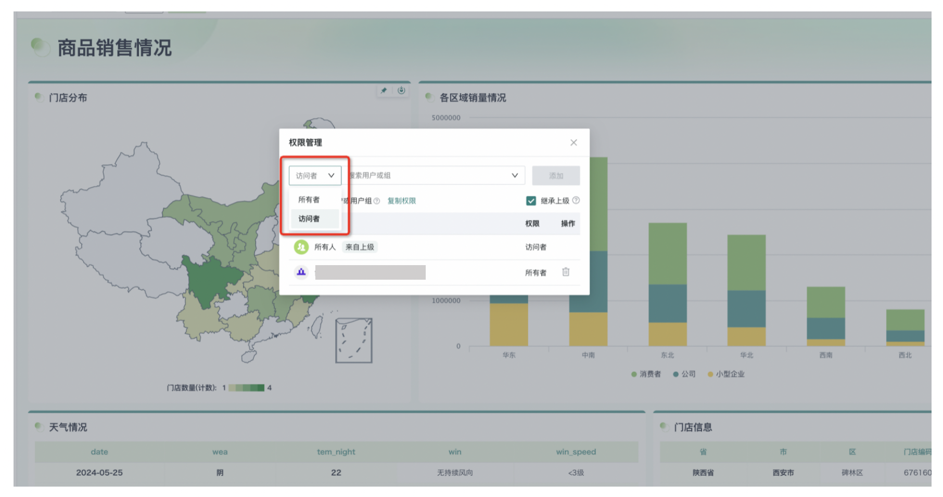The width and height of the screenshot is (943, 497).
Task: Click the 无持续风向 cell
Action: tap(455, 473)
